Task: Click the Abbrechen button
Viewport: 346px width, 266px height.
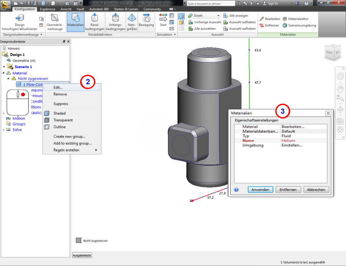Action: point(316,190)
